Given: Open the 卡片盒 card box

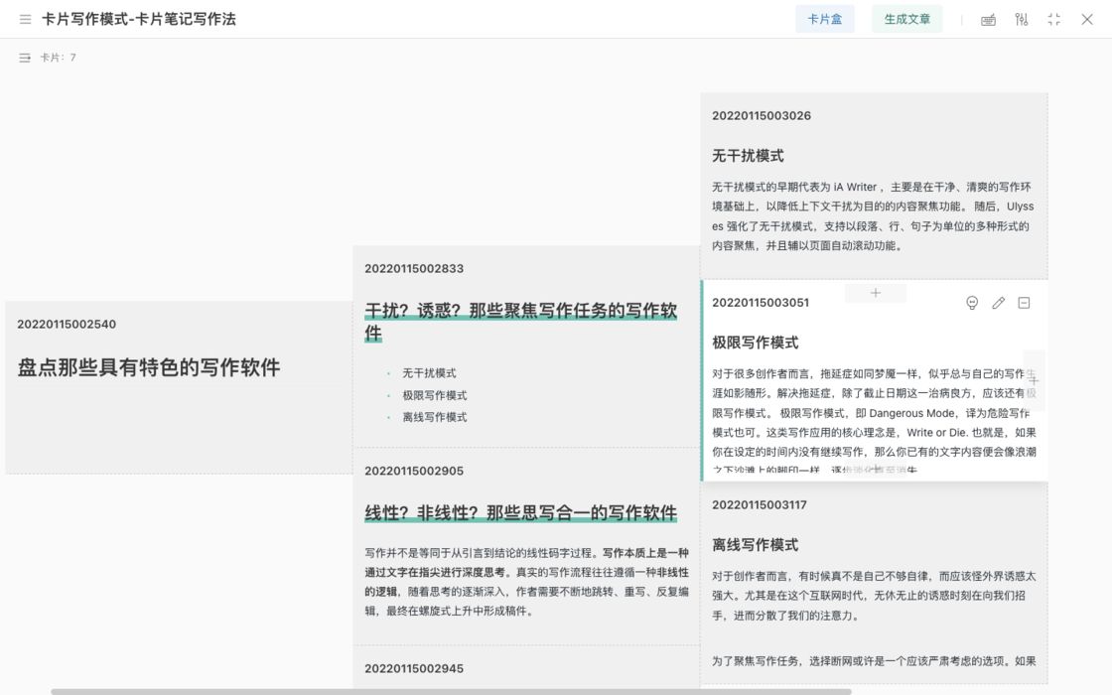Looking at the screenshot, I should [x=825, y=19].
